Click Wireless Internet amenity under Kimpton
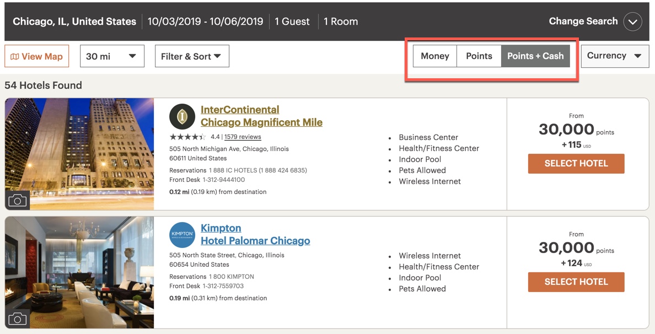655x334 pixels. 430,256
